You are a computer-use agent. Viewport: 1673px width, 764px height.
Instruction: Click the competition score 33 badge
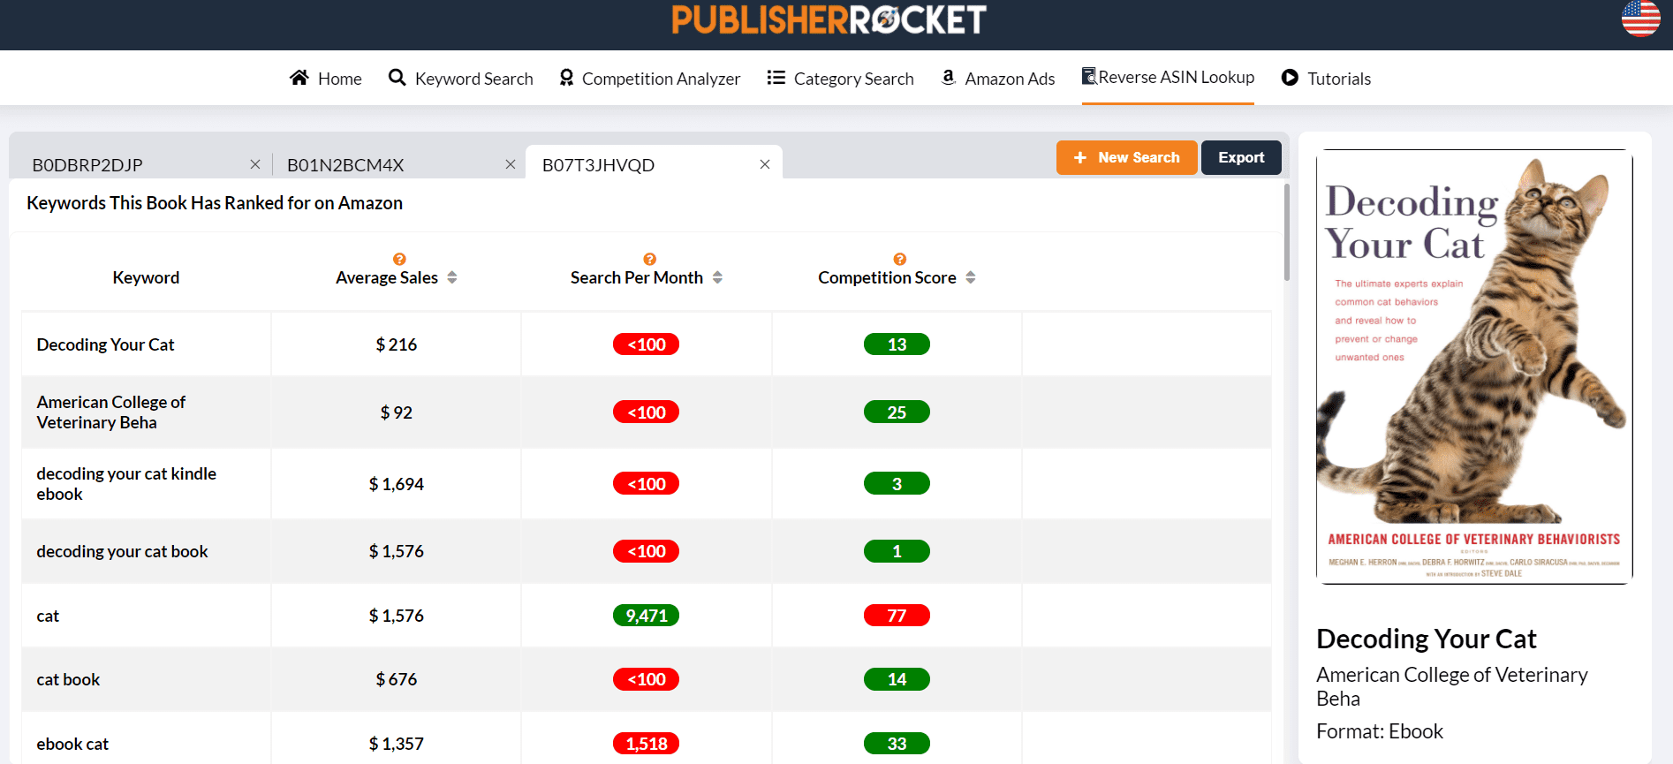[897, 744]
